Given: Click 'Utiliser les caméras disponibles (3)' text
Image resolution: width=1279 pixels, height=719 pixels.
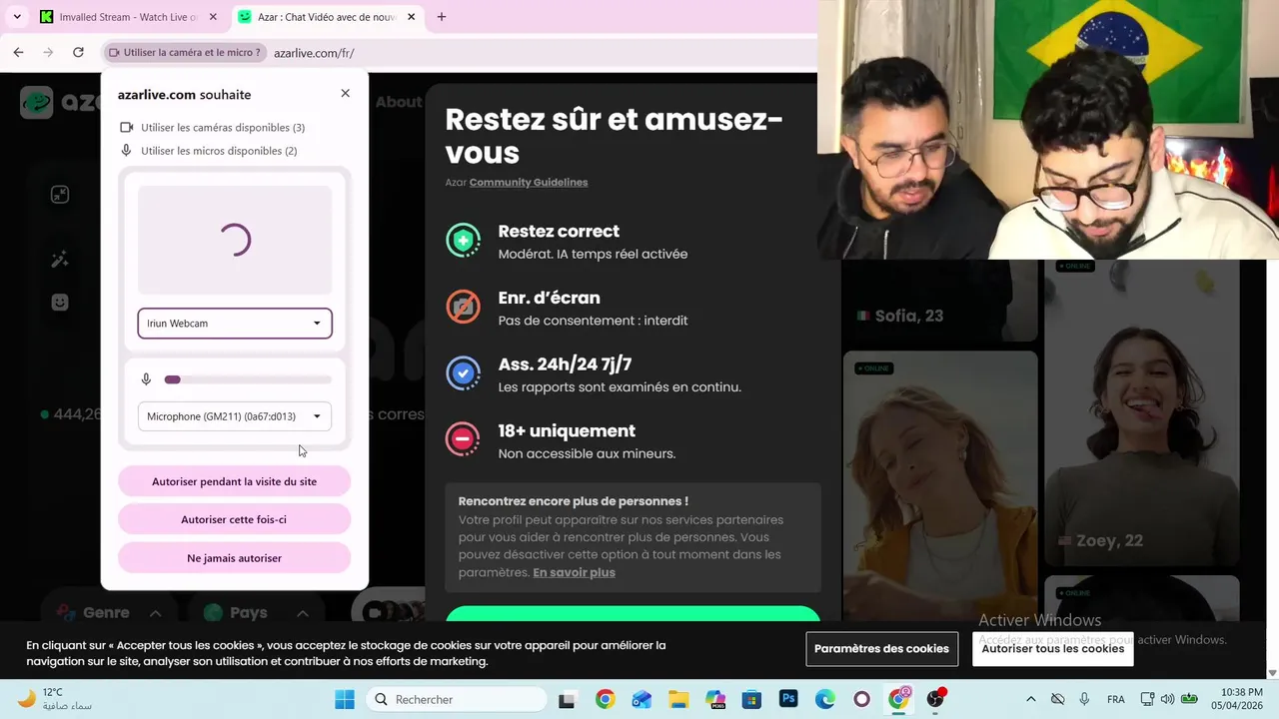Looking at the screenshot, I should (223, 128).
